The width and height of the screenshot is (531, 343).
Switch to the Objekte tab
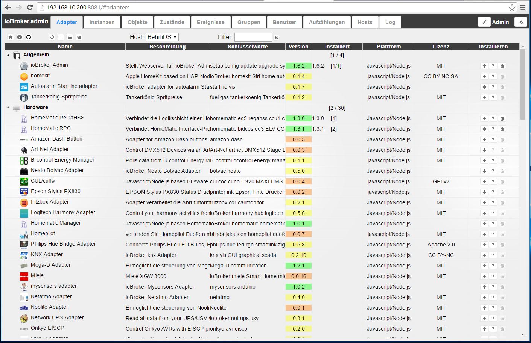pos(137,22)
